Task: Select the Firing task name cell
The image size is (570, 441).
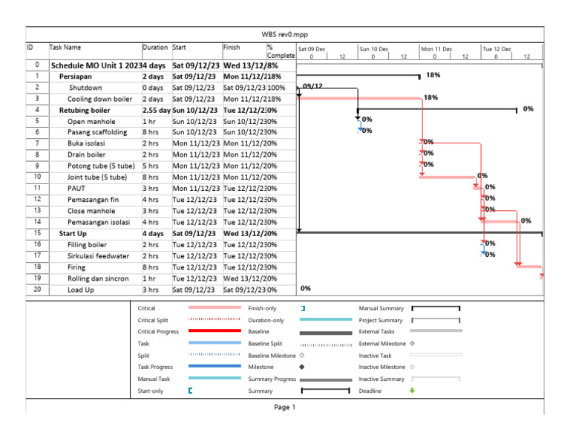Action: click(76, 267)
